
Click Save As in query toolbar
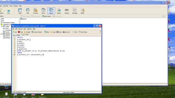(x=66, y=32)
